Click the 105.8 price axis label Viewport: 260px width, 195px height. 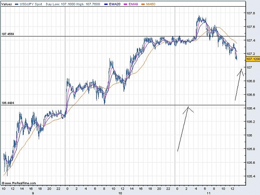251,149
